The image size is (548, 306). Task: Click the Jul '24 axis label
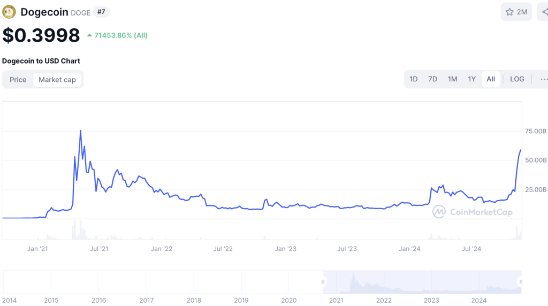471,249
